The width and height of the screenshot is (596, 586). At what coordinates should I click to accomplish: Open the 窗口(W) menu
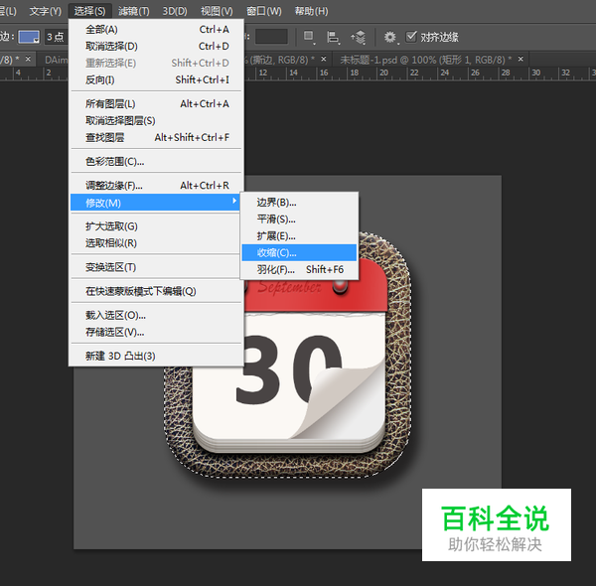tap(264, 11)
